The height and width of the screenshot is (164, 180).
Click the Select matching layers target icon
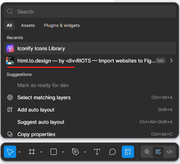[x=10, y=97]
